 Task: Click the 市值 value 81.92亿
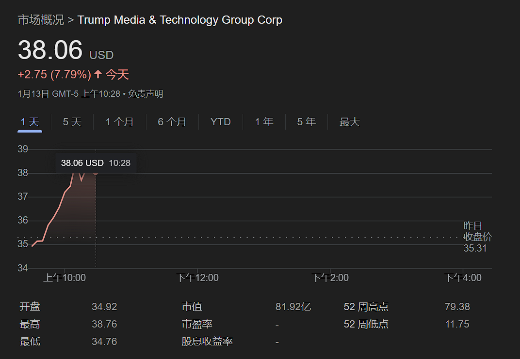(293, 306)
